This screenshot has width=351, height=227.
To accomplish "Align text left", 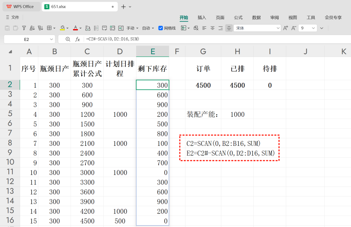I will (x=204, y=28).
